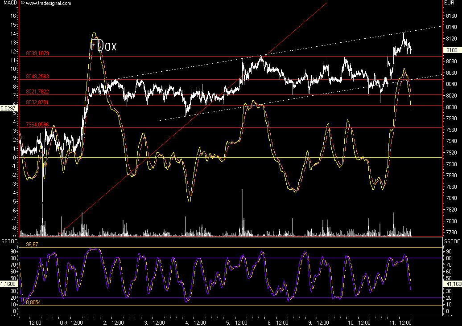
Task: Click the 8002,8701 price level label
Action: [x=37, y=102]
